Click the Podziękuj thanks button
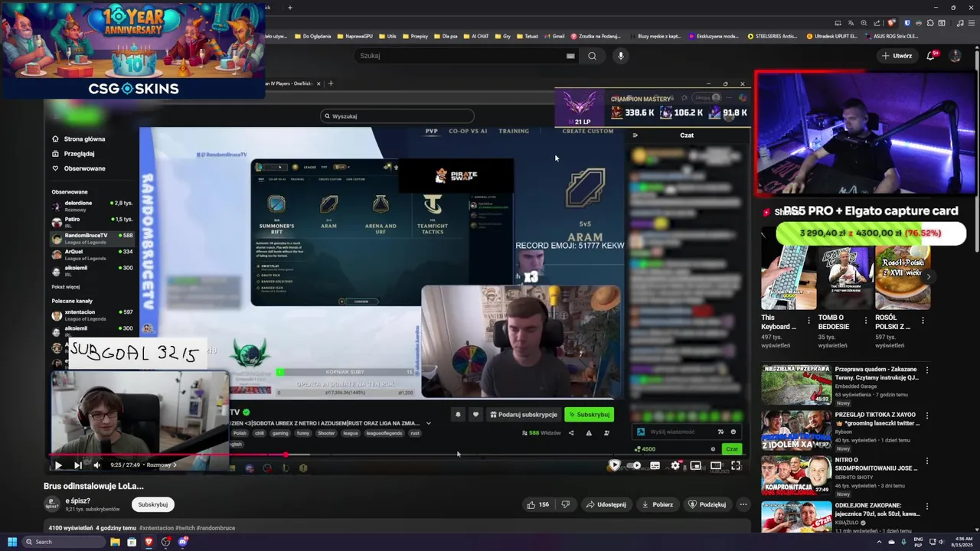This screenshot has height=551, width=980. coord(707,504)
